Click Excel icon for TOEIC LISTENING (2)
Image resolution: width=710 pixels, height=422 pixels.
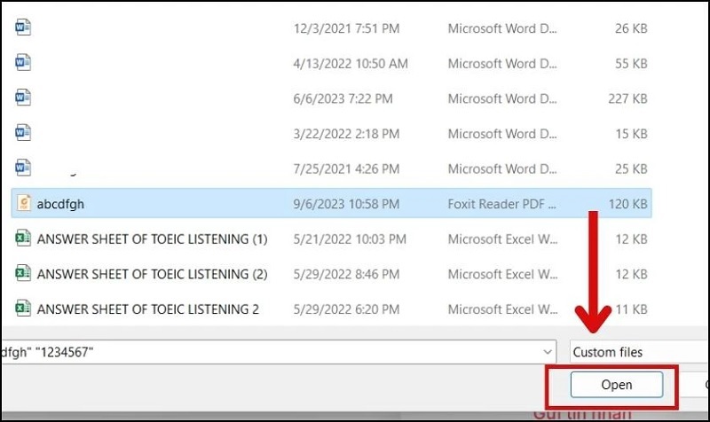[x=24, y=274]
